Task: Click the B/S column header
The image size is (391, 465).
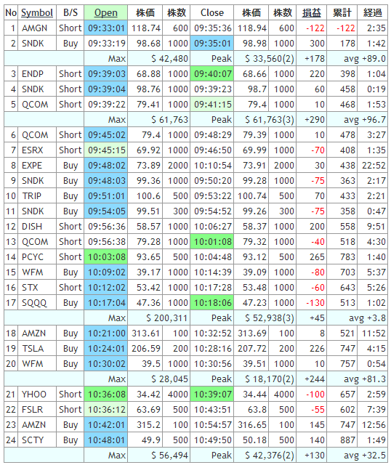Action: (70, 13)
